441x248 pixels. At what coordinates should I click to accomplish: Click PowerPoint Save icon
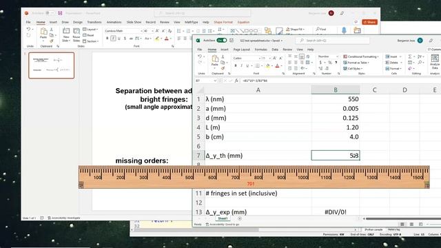[x=60, y=13]
